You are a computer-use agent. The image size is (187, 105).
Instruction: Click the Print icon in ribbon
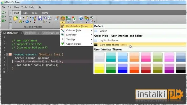pos(50,18)
